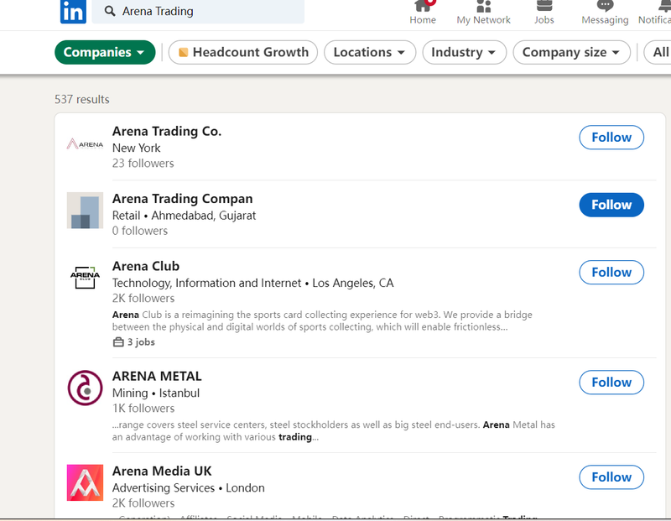
Task: Click the Headcount Growth premium badge icon
Action: tap(183, 52)
